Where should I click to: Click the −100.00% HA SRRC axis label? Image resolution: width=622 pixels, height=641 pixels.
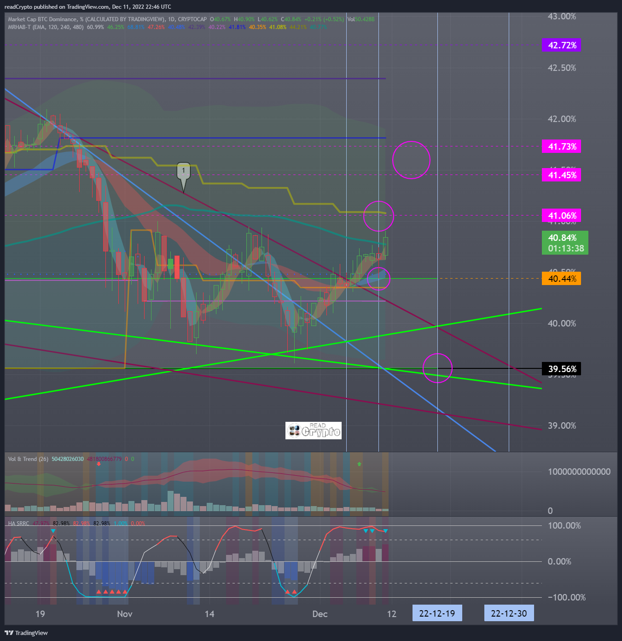(566, 598)
